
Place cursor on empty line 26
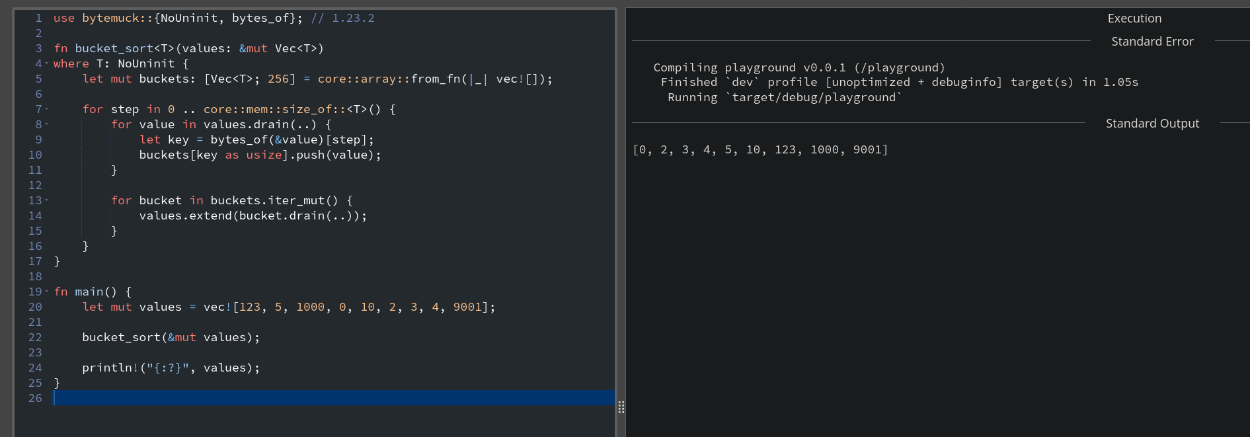334,398
